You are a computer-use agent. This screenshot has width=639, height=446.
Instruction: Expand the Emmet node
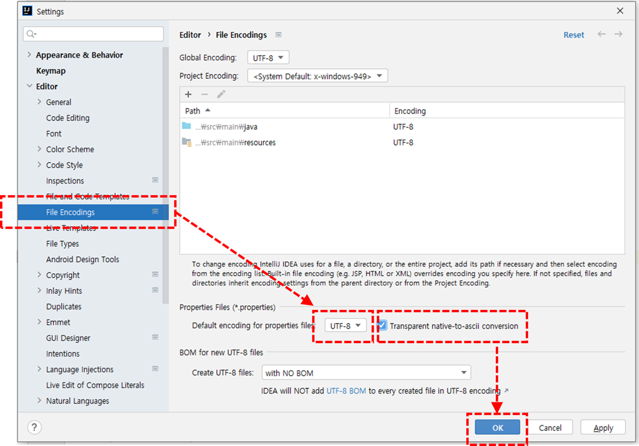[39, 322]
